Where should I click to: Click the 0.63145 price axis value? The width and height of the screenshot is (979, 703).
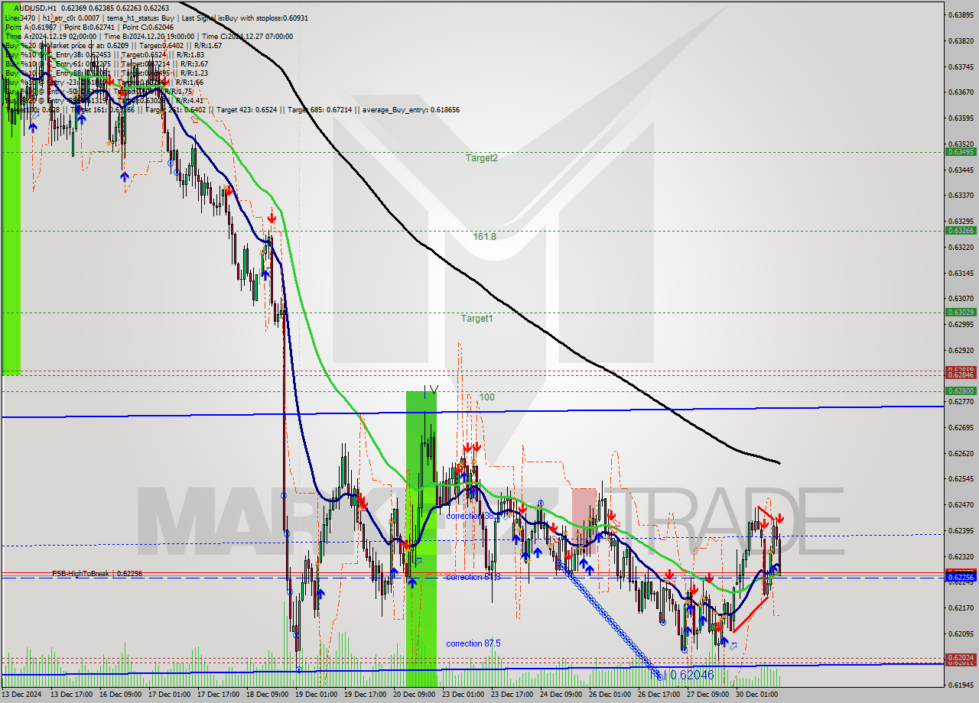click(961, 273)
